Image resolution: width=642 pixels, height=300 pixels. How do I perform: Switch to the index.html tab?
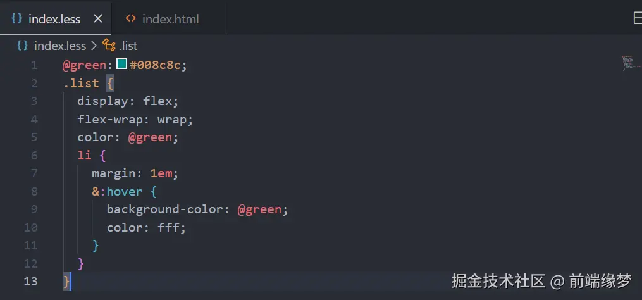170,19
